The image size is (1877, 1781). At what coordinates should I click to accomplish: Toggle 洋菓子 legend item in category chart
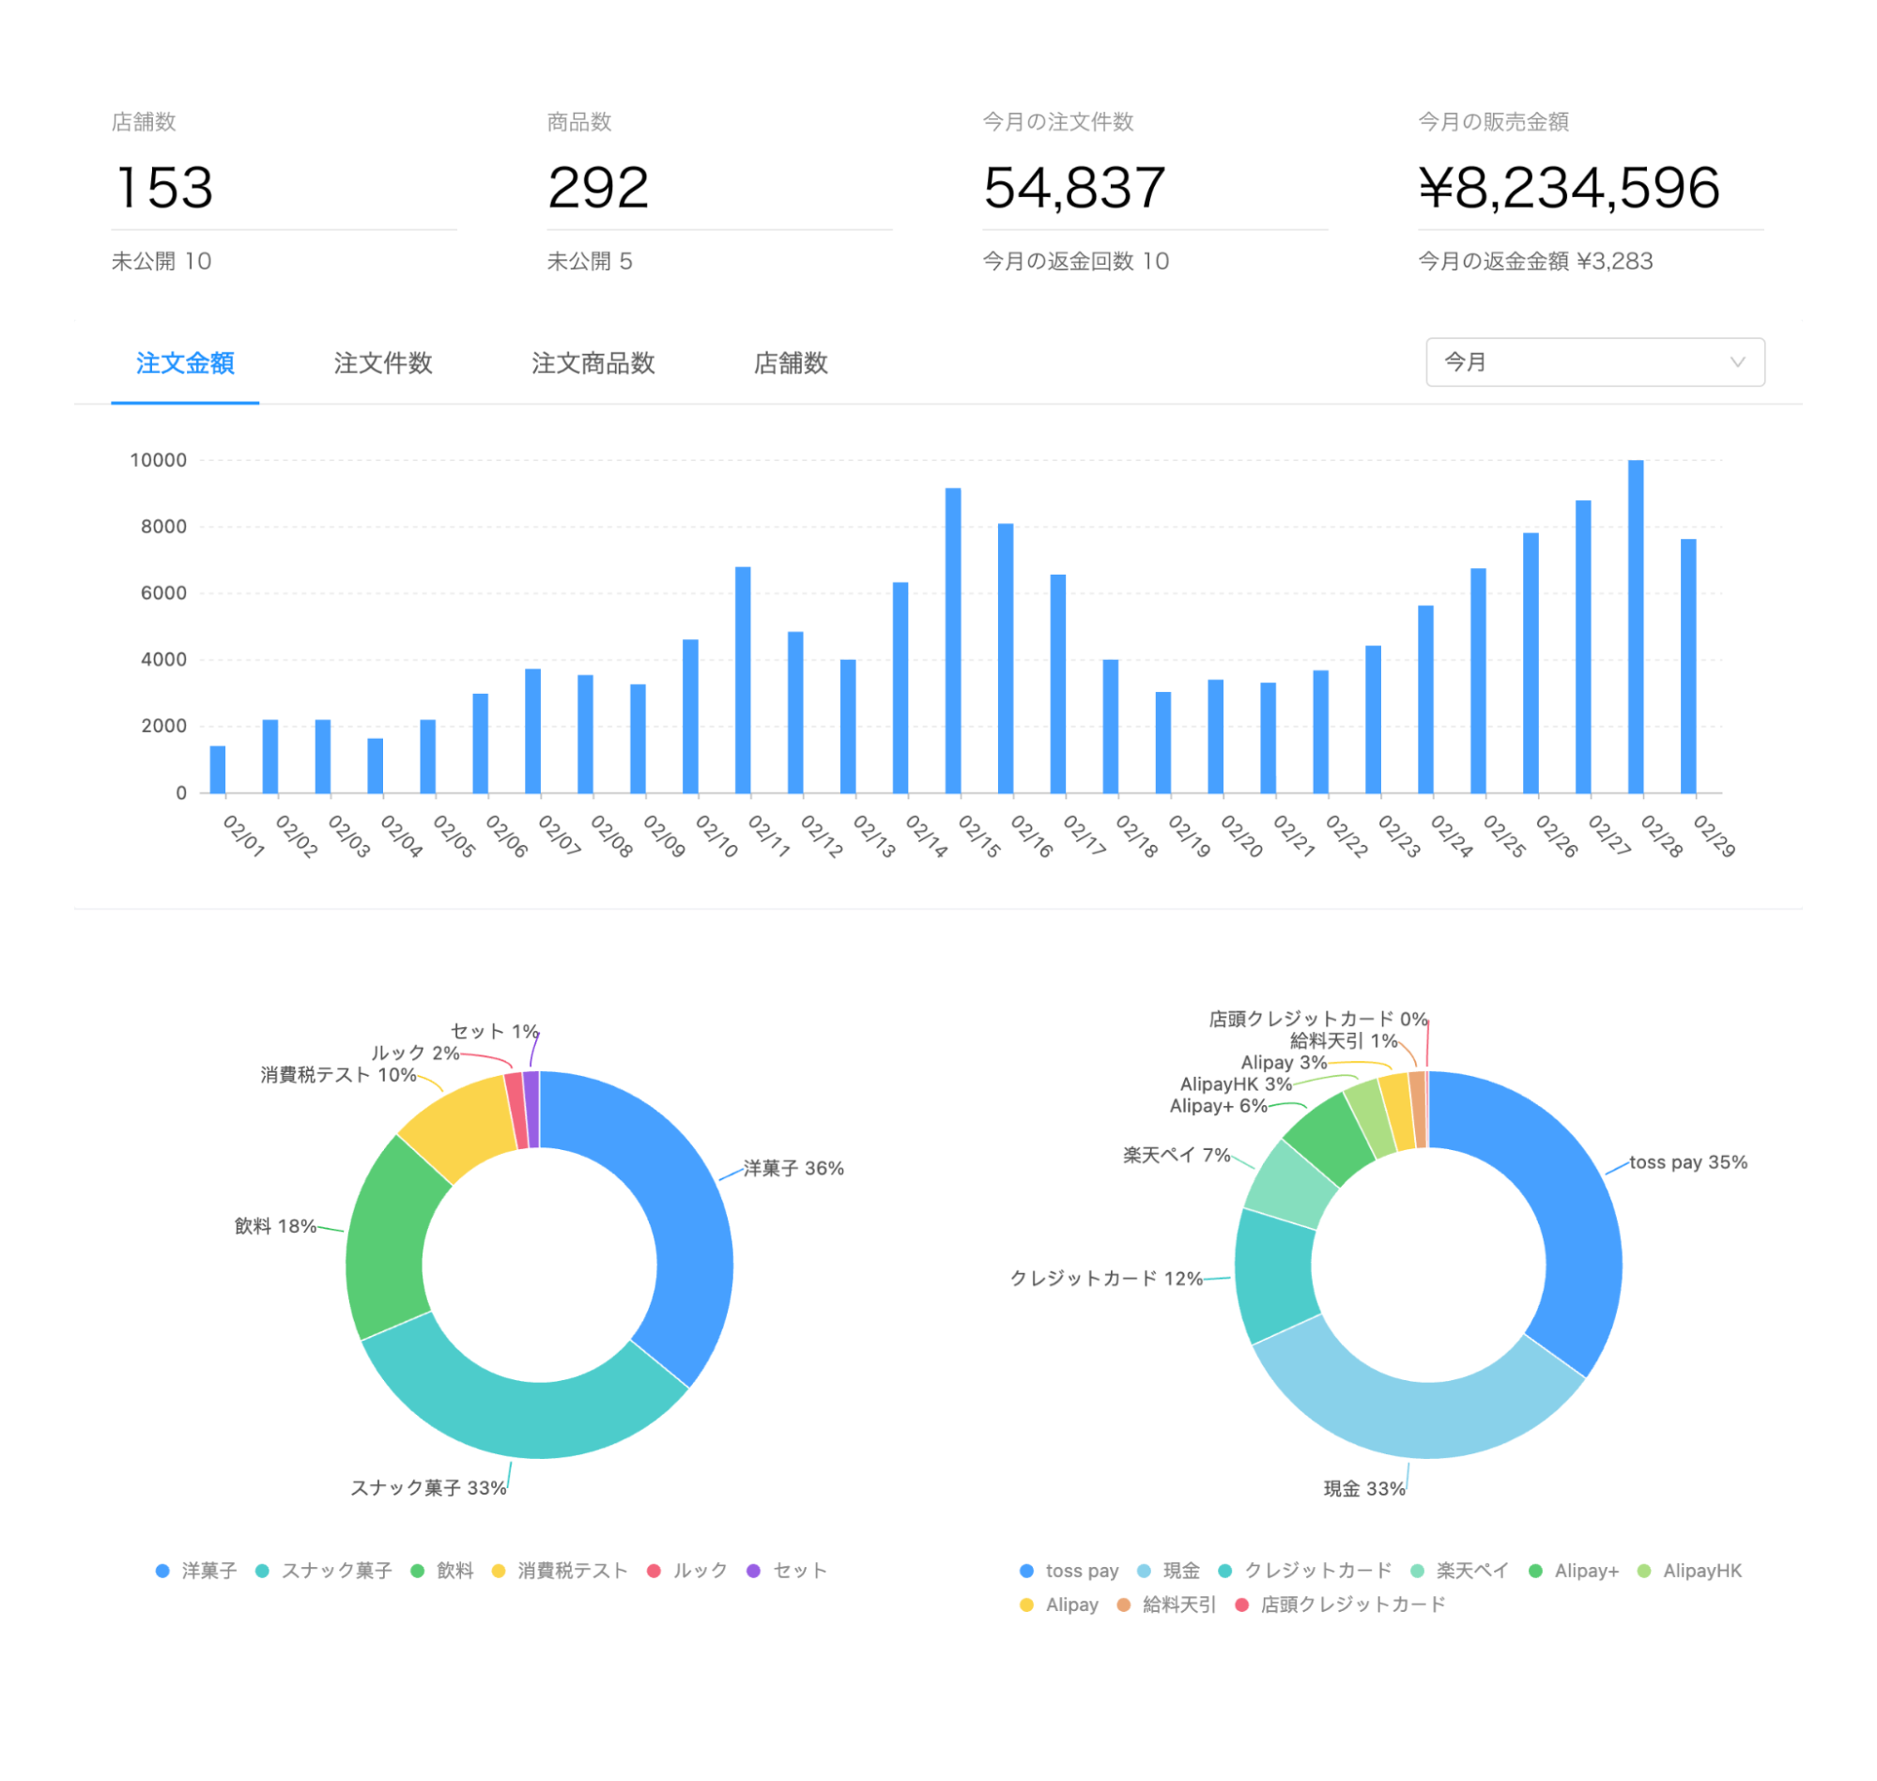[195, 1571]
